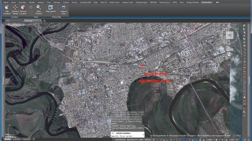This screenshot has height=141, width=252.
Task: Select the Mark Position tool
Action: (39, 10)
